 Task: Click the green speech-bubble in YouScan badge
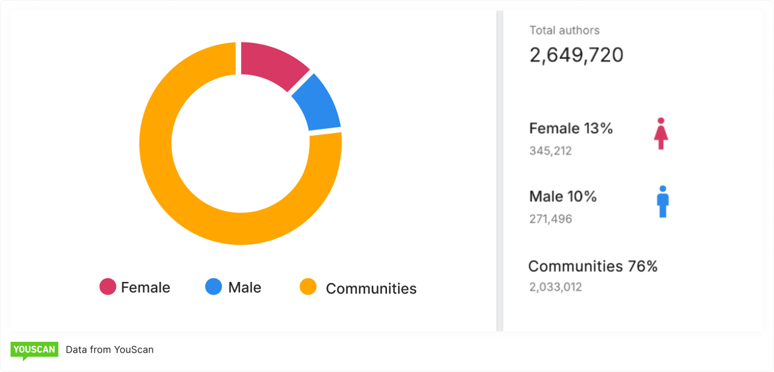34,350
